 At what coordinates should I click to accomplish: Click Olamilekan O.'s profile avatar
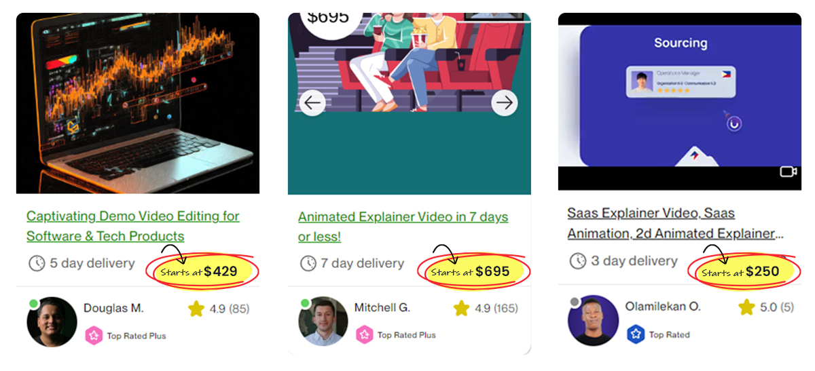pyautogui.click(x=593, y=320)
